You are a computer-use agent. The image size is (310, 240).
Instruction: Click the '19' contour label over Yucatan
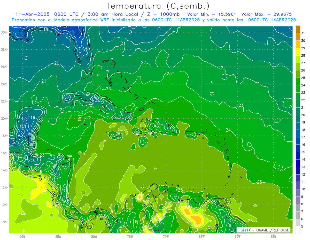(x=33, y=118)
